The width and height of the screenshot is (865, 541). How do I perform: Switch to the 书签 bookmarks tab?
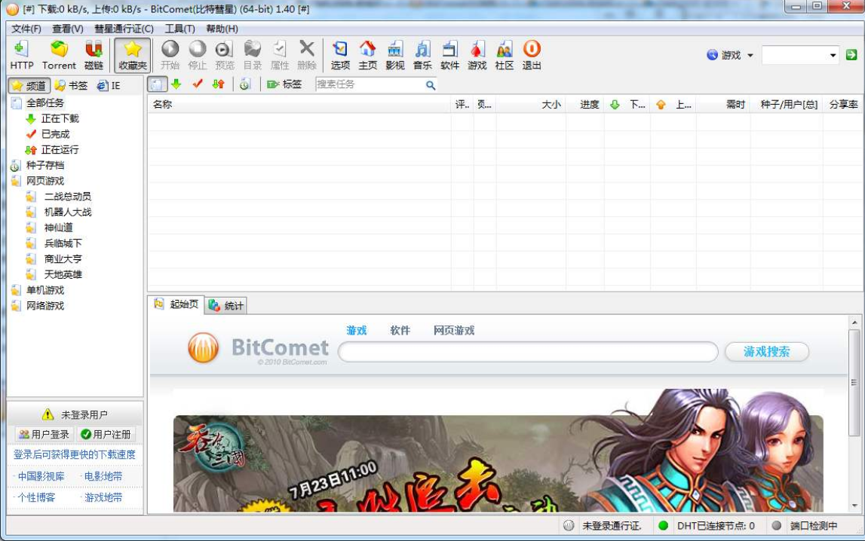(72, 85)
